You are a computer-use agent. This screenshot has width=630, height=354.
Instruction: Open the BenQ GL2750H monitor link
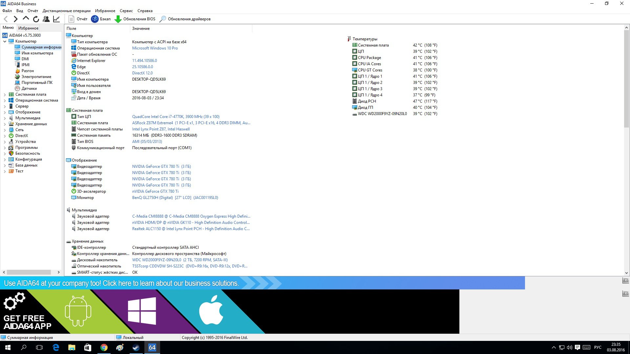(175, 198)
